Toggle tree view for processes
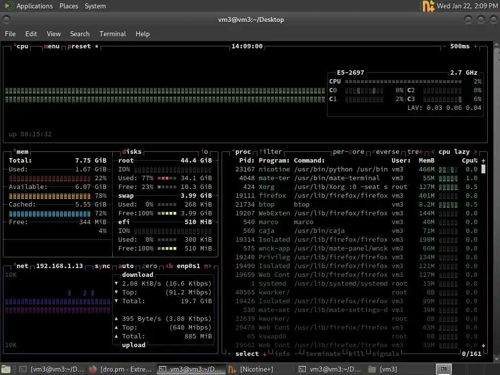Image resolution: width=500 pixels, height=375 pixels. coord(415,152)
